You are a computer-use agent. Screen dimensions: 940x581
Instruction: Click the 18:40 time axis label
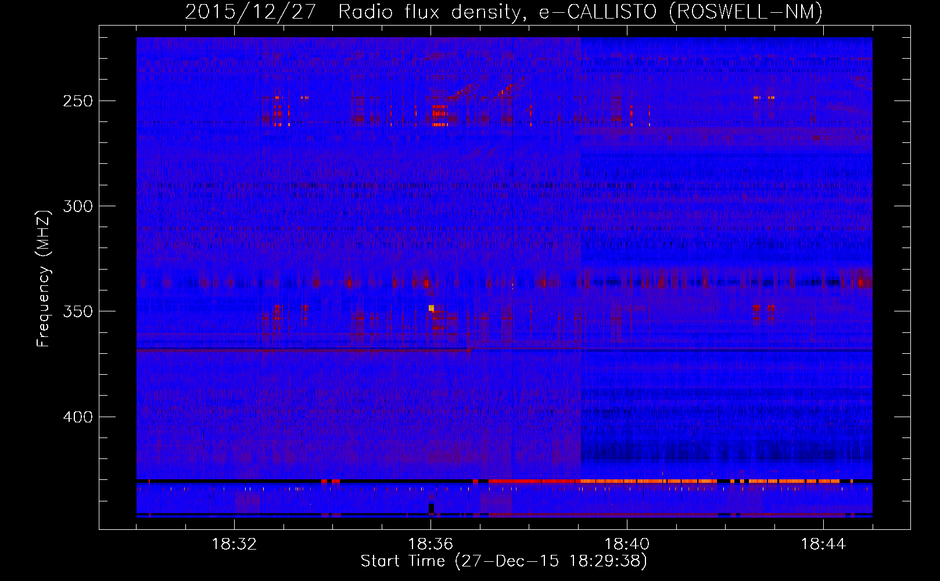627,544
